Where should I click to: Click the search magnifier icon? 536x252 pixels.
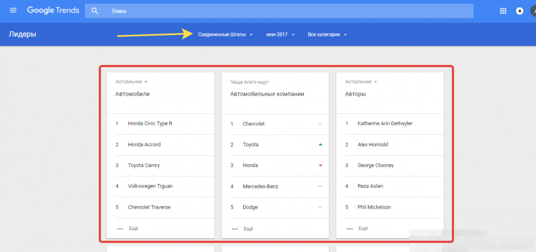[95, 11]
